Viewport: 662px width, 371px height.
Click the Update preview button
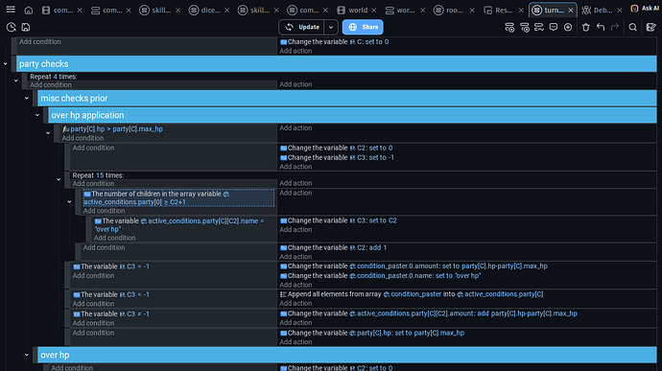pyautogui.click(x=302, y=27)
